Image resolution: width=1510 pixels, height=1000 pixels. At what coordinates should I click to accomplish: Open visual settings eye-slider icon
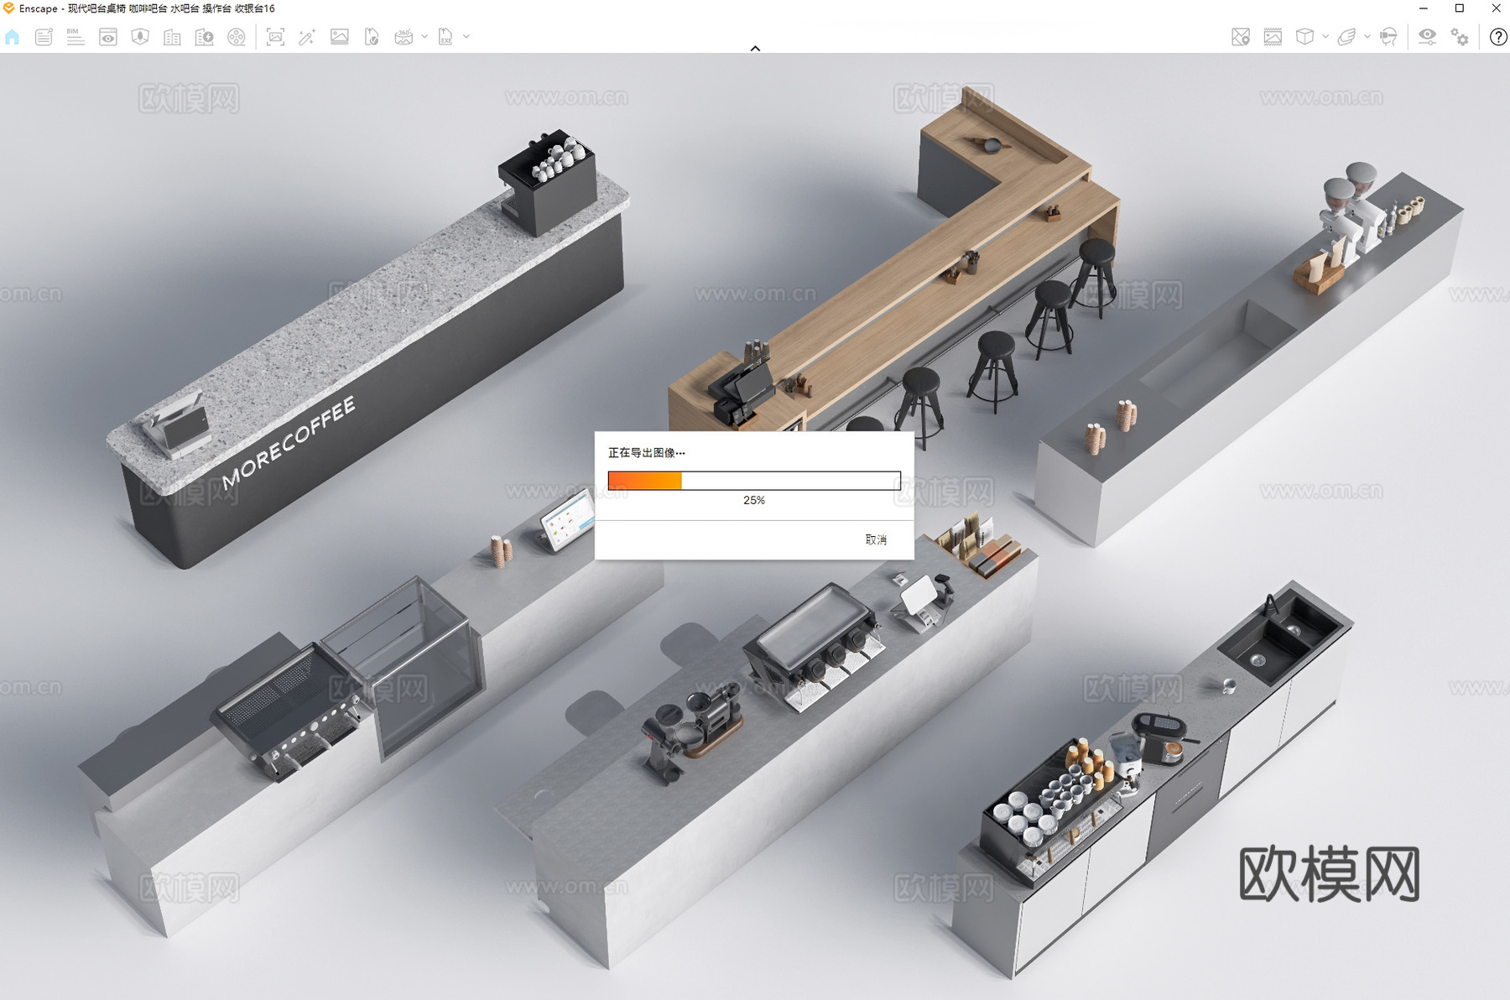coord(1427,37)
